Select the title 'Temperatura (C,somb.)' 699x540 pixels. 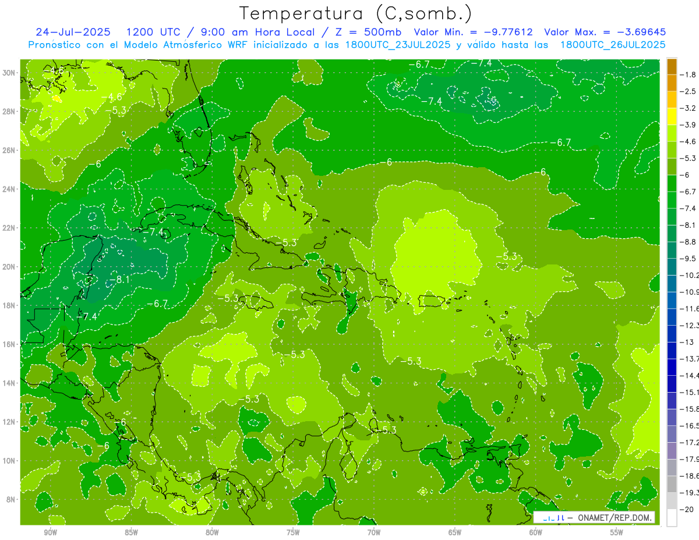point(356,13)
